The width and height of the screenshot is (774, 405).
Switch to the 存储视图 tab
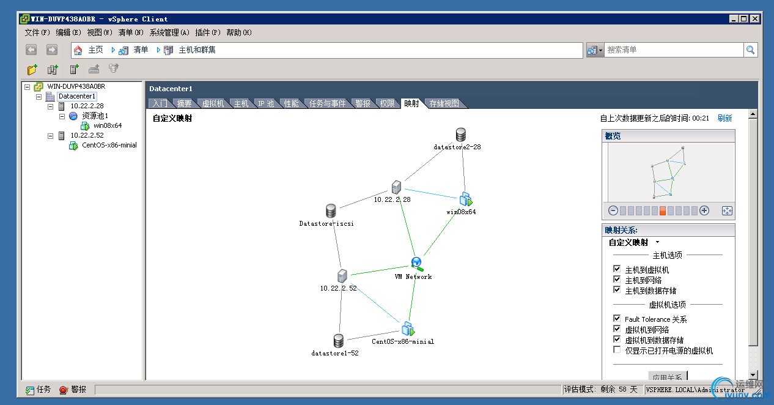(x=444, y=103)
